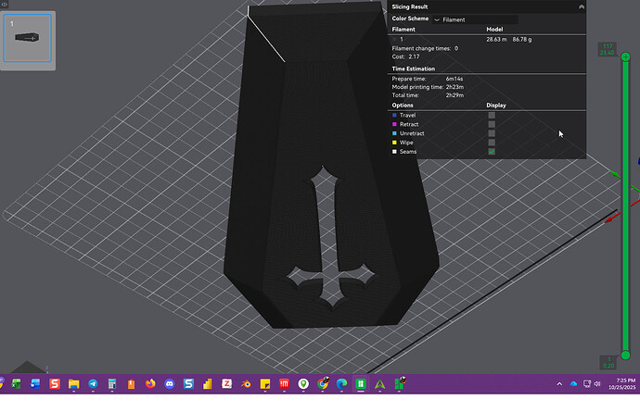Open Discord from the taskbar
The height and width of the screenshot is (412, 640).
(170, 384)
